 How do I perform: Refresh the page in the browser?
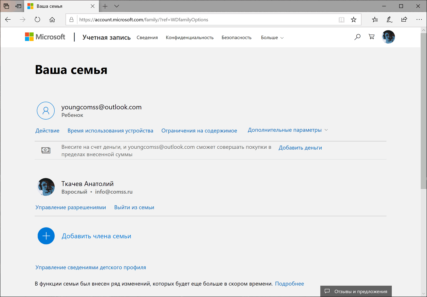[37, 20]
